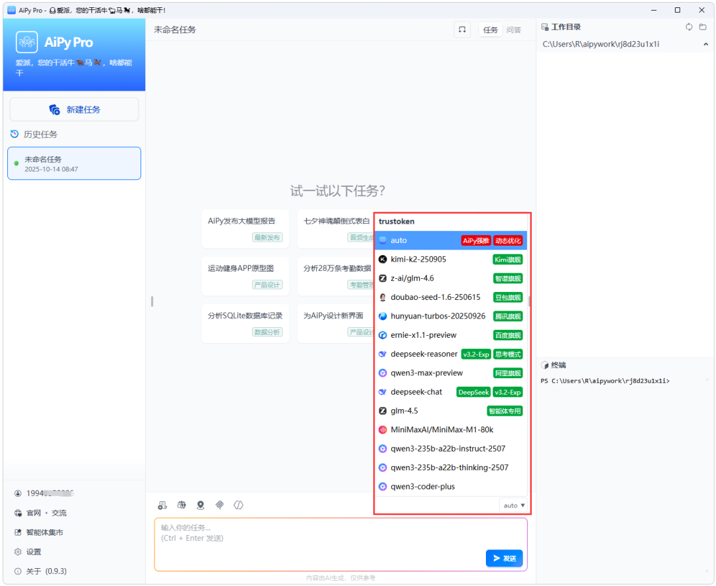
Task: Select MiniMaxAI/MiniMax-M1-80k model
Action: (451, 430)
